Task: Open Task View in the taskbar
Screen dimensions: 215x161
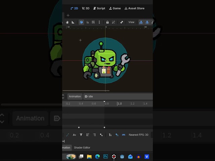Action: pyautogui.click(x=81, y=157)
